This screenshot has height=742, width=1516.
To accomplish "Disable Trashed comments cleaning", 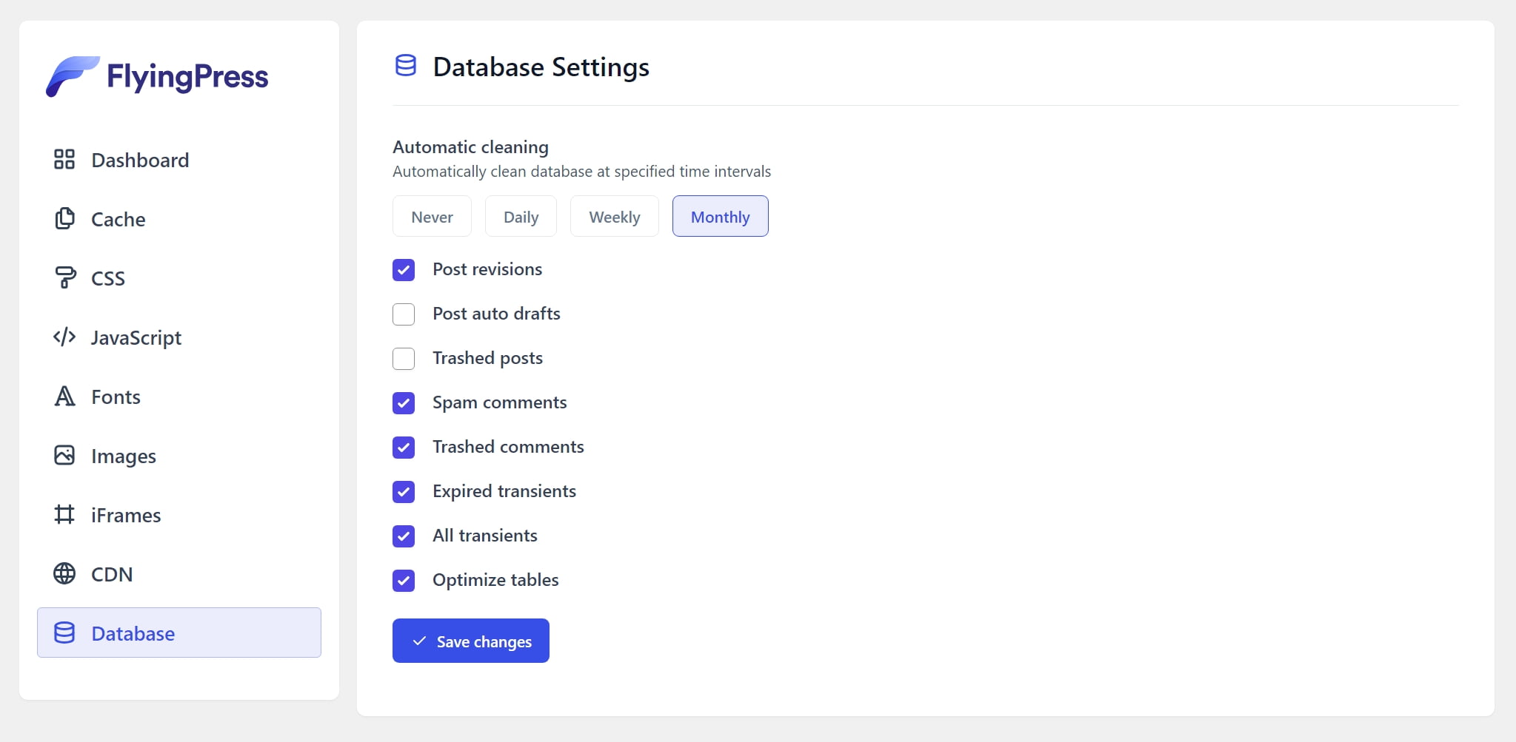I will (404, 448).
